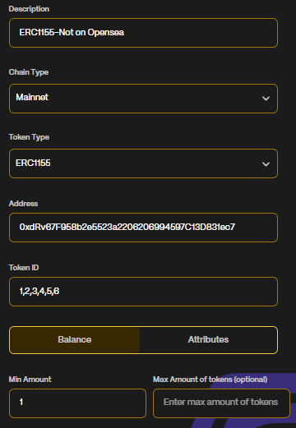Screen dimensions: 296x428
Task: Click the Chain Type label
Action: click(x=29, y=72)
